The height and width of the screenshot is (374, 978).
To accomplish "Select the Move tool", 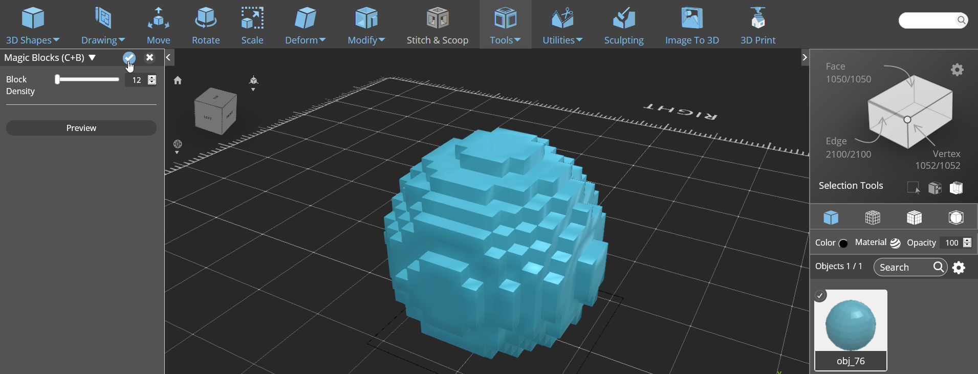I will pos(159,25).
